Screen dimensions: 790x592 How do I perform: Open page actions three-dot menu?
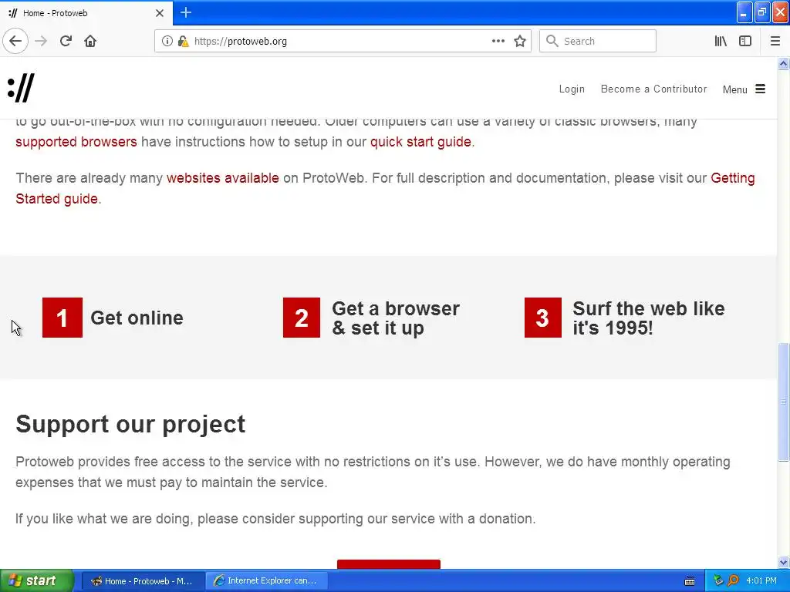498,41
